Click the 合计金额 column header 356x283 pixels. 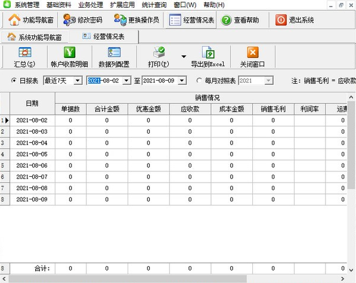click(x=107, y=109)
